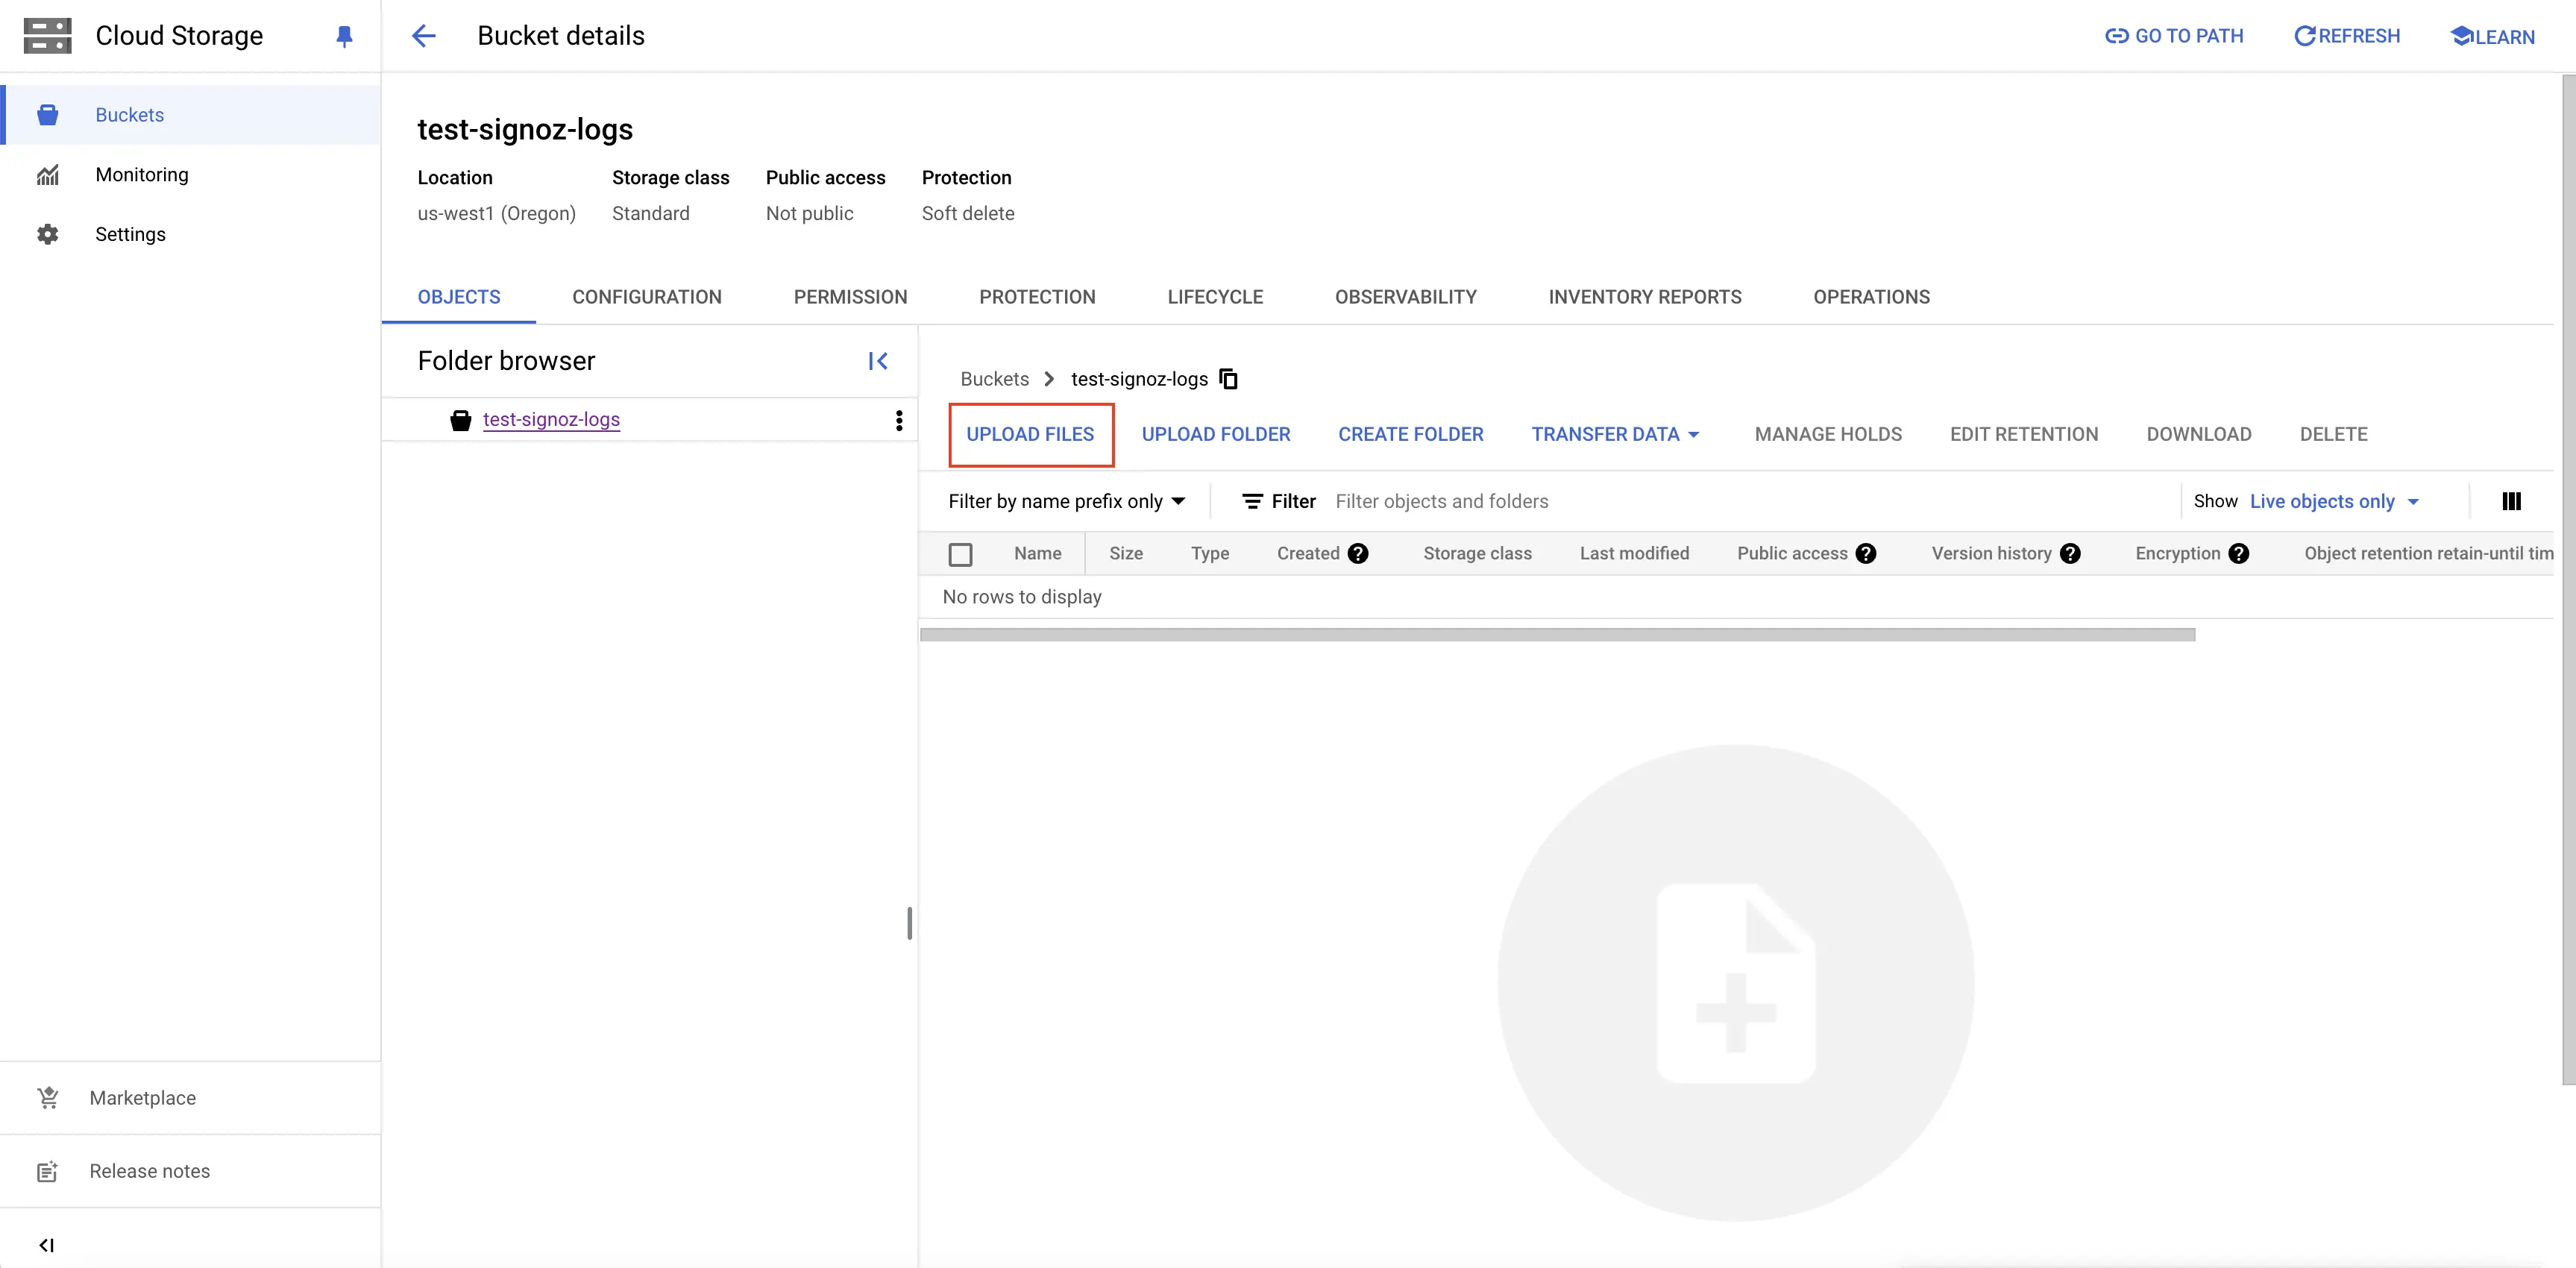Open the Observability tab
This screenshot has width=2576, height=1268.
pos(1405,297)
